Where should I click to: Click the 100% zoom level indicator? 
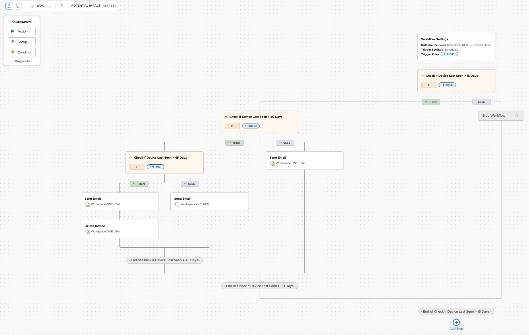(x=40, y=5)
